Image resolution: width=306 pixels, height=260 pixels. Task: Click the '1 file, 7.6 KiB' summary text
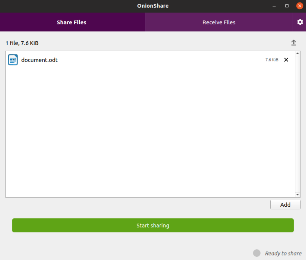[x=22, y=43]
